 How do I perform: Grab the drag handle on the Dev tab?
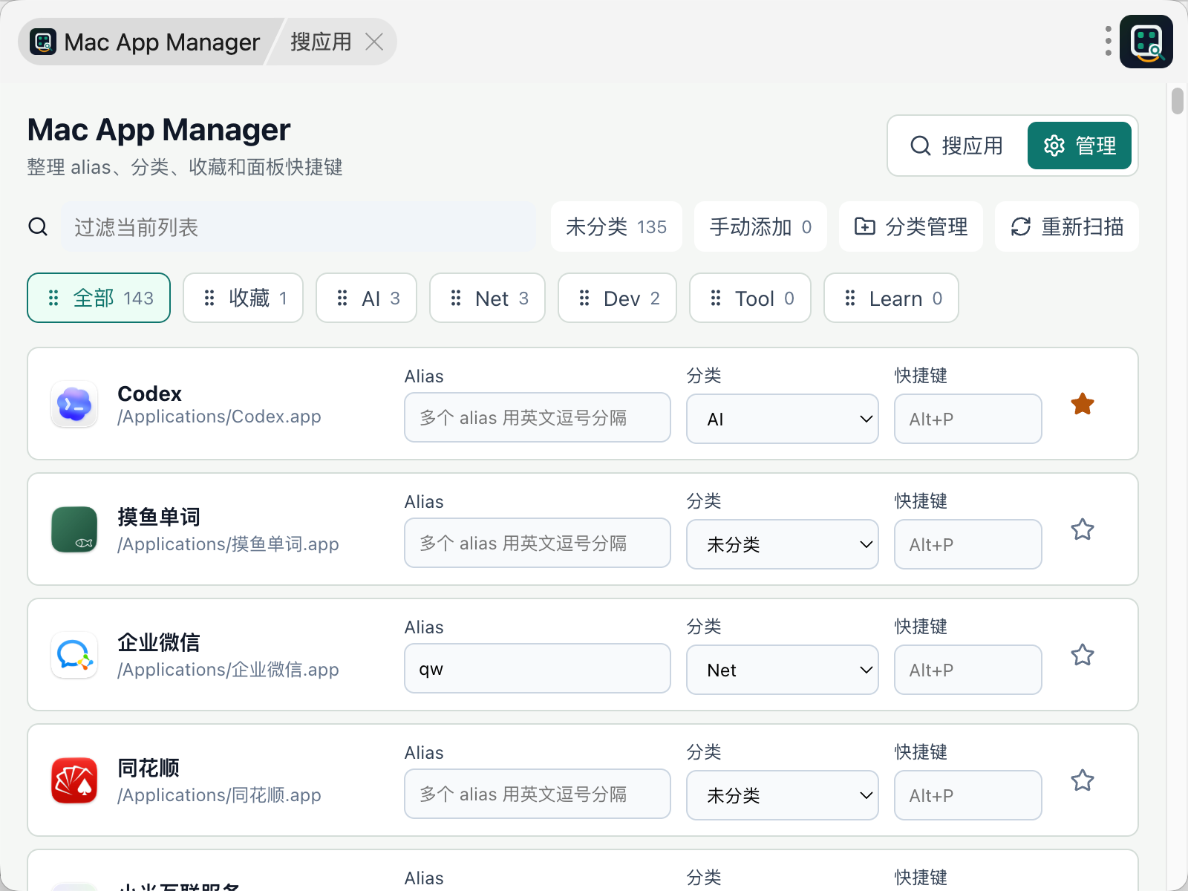(584, 298)
